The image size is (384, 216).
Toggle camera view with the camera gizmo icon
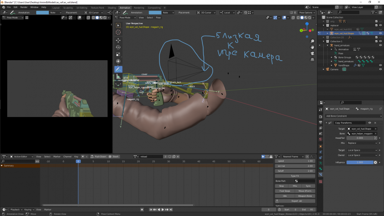pyautogui.click(x=313, y=54)
